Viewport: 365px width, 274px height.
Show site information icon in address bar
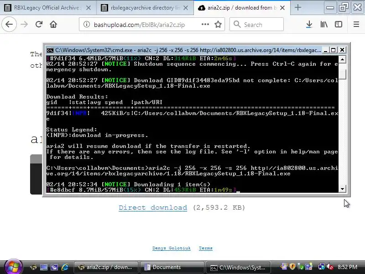click(87, 24)
